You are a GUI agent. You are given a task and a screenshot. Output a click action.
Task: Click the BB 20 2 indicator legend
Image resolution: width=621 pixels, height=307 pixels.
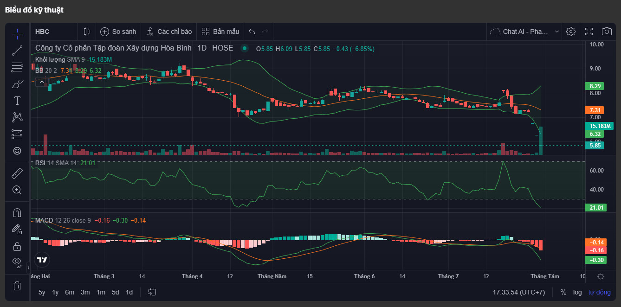pyautogui.click(x=46, y=70)
